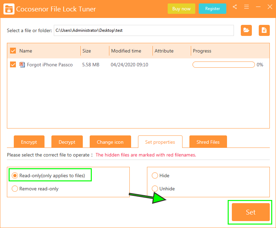Image resolution: width=276 pixels, height=228 pixels.
Task: Sort by the Size column header
Action: click(87, 51)
